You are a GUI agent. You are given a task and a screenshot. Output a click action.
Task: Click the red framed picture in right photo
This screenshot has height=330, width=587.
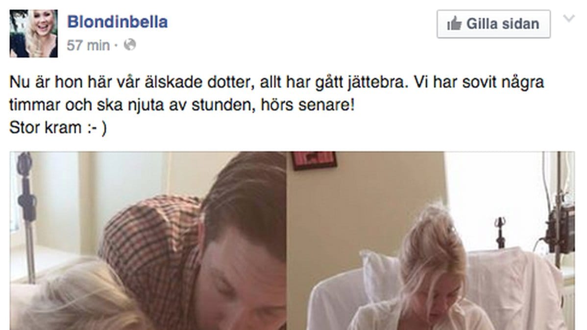point(314,160)
